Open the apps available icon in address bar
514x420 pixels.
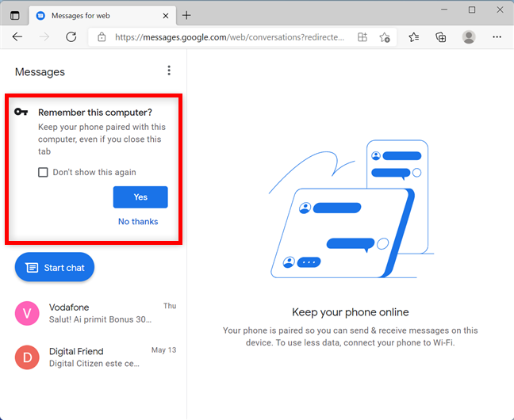[362, 37]
